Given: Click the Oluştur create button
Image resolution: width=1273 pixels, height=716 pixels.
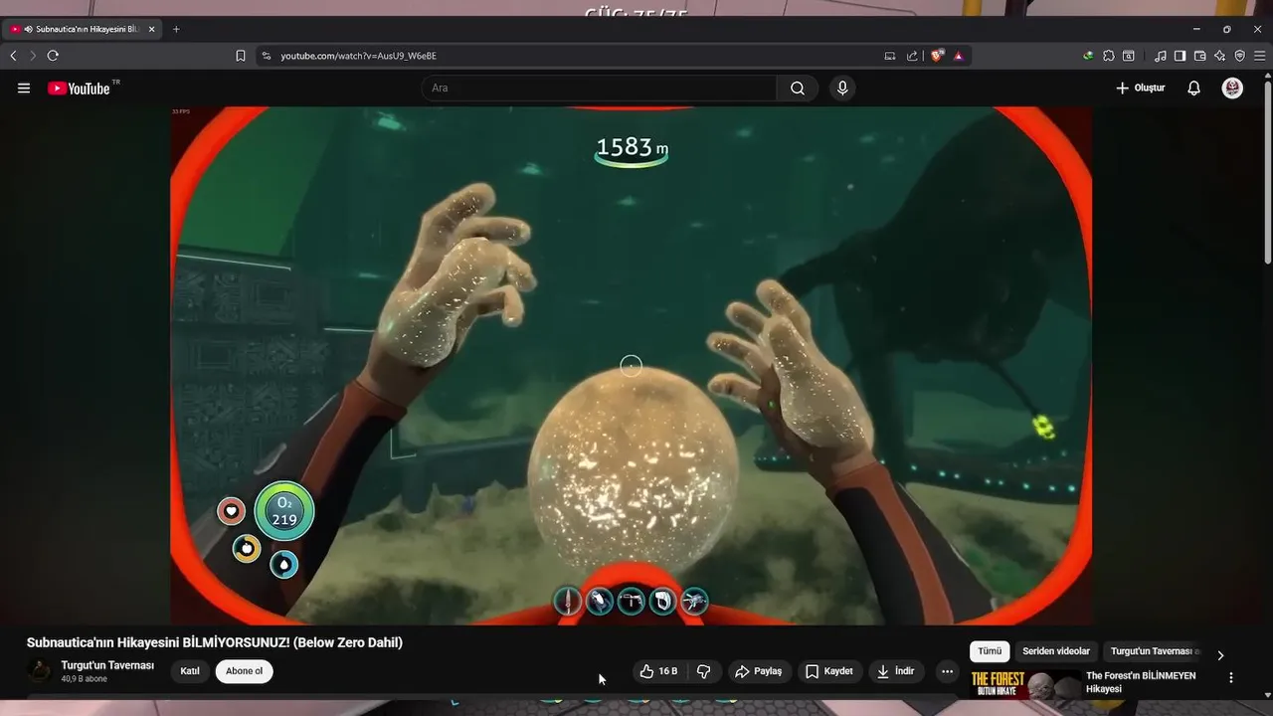Looking at the screenshot, I should 1141,89.
